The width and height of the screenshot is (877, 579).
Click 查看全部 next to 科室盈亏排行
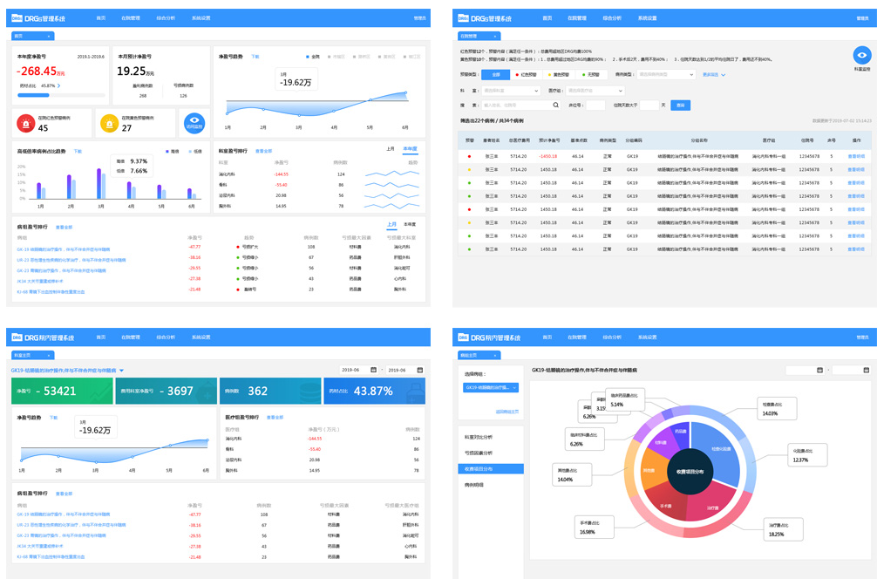click(x=263, y=151)
